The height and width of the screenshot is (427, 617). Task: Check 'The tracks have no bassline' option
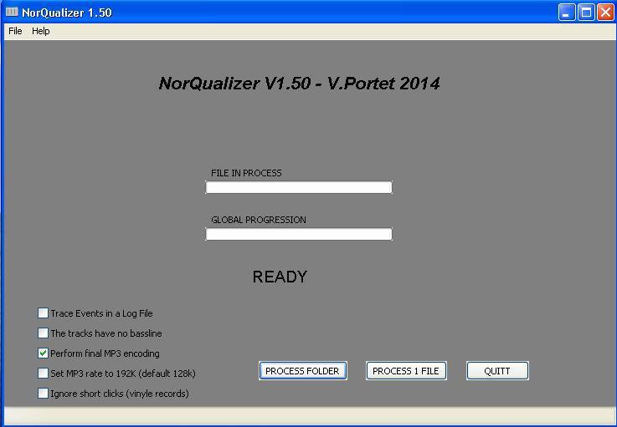click(x=44, y=333)
